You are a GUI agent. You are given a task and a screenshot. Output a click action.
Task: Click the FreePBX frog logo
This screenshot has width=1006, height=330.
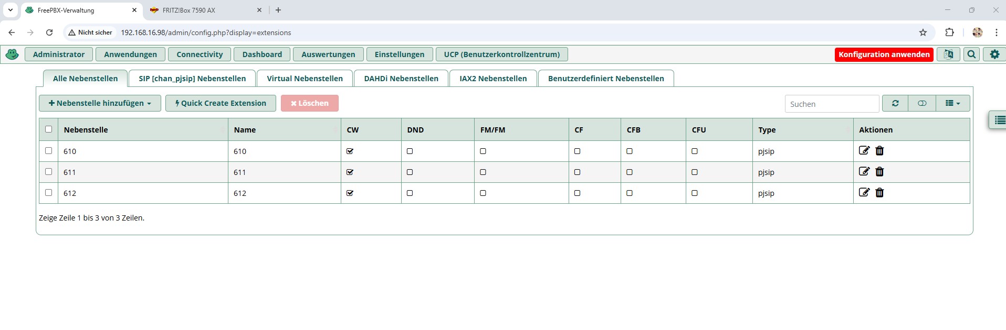point(12,54)
